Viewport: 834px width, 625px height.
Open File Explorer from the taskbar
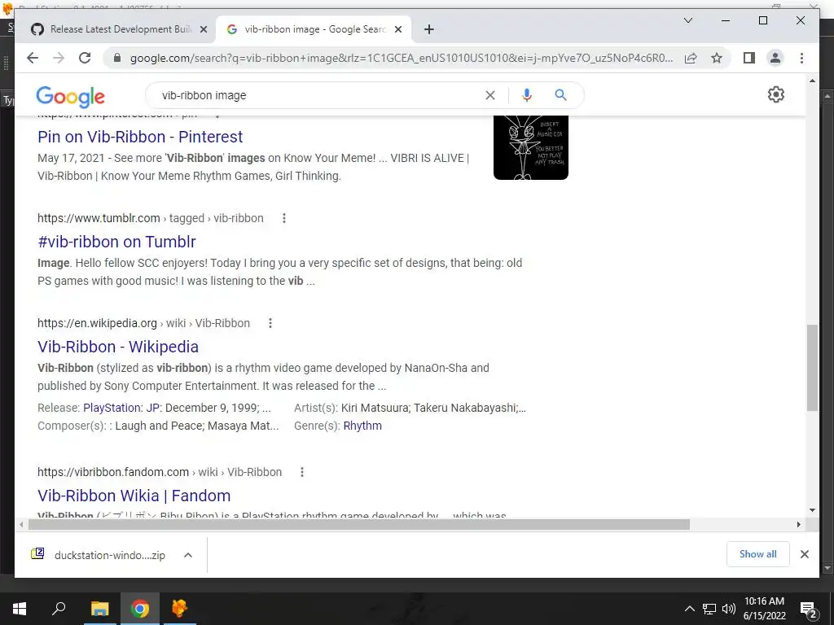tap(99, 609)
